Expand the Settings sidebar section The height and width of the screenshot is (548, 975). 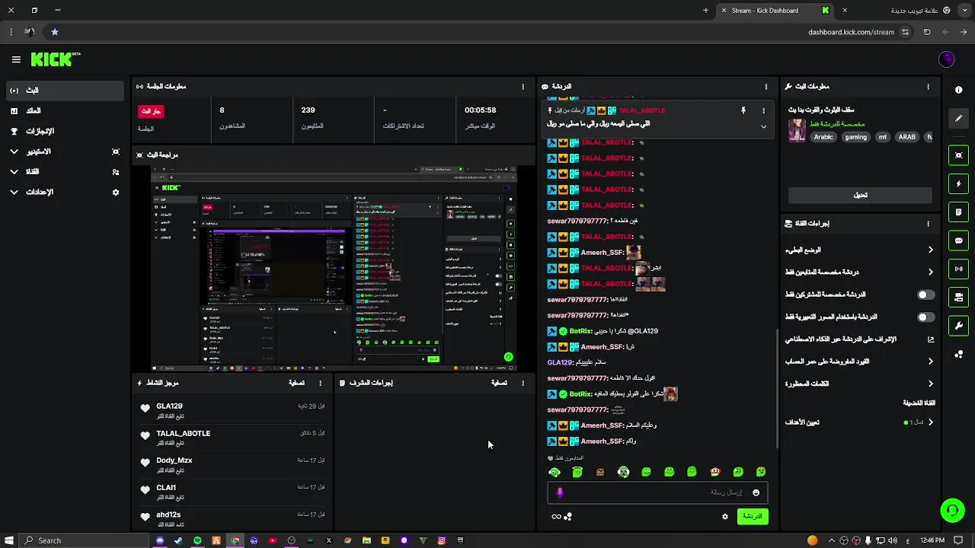click(x=64, y=193)
